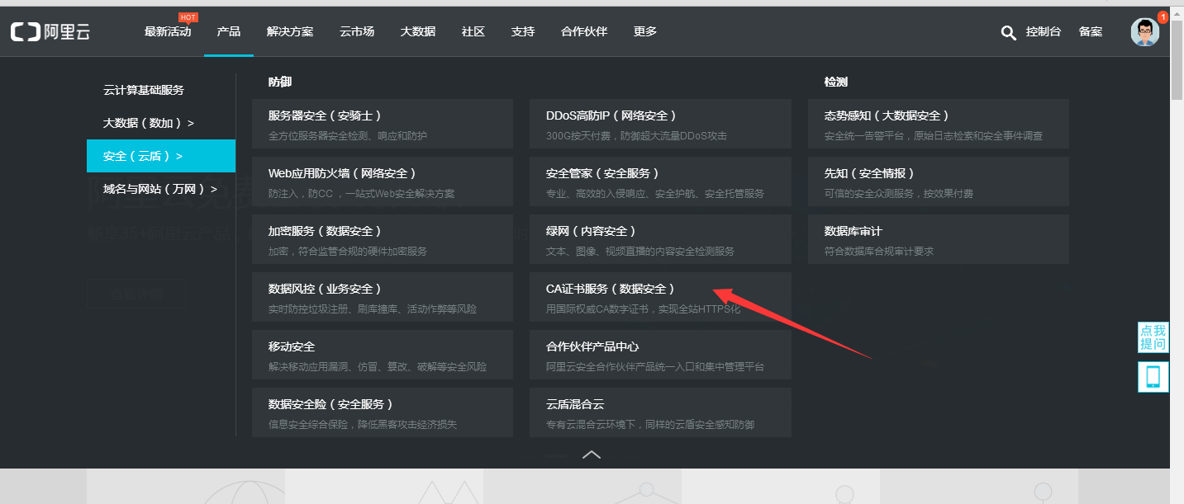Click 社区 in the top navigation
This screenshot has width=1184, height=504.
[x=473, y=31]
